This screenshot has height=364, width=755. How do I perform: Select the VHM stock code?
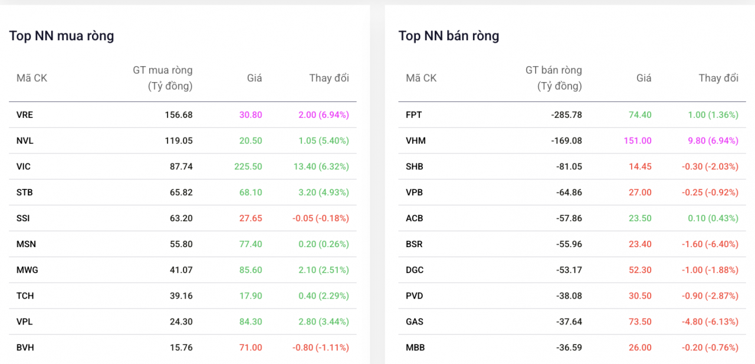tap(416, 141)
